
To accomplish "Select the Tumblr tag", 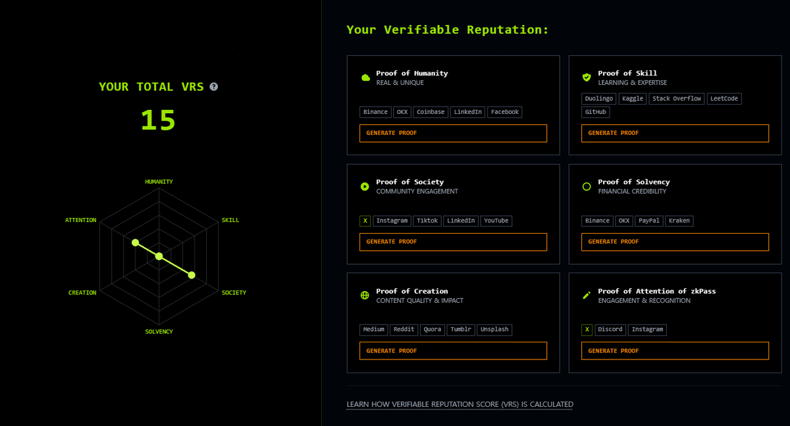I will pos(461,329).
